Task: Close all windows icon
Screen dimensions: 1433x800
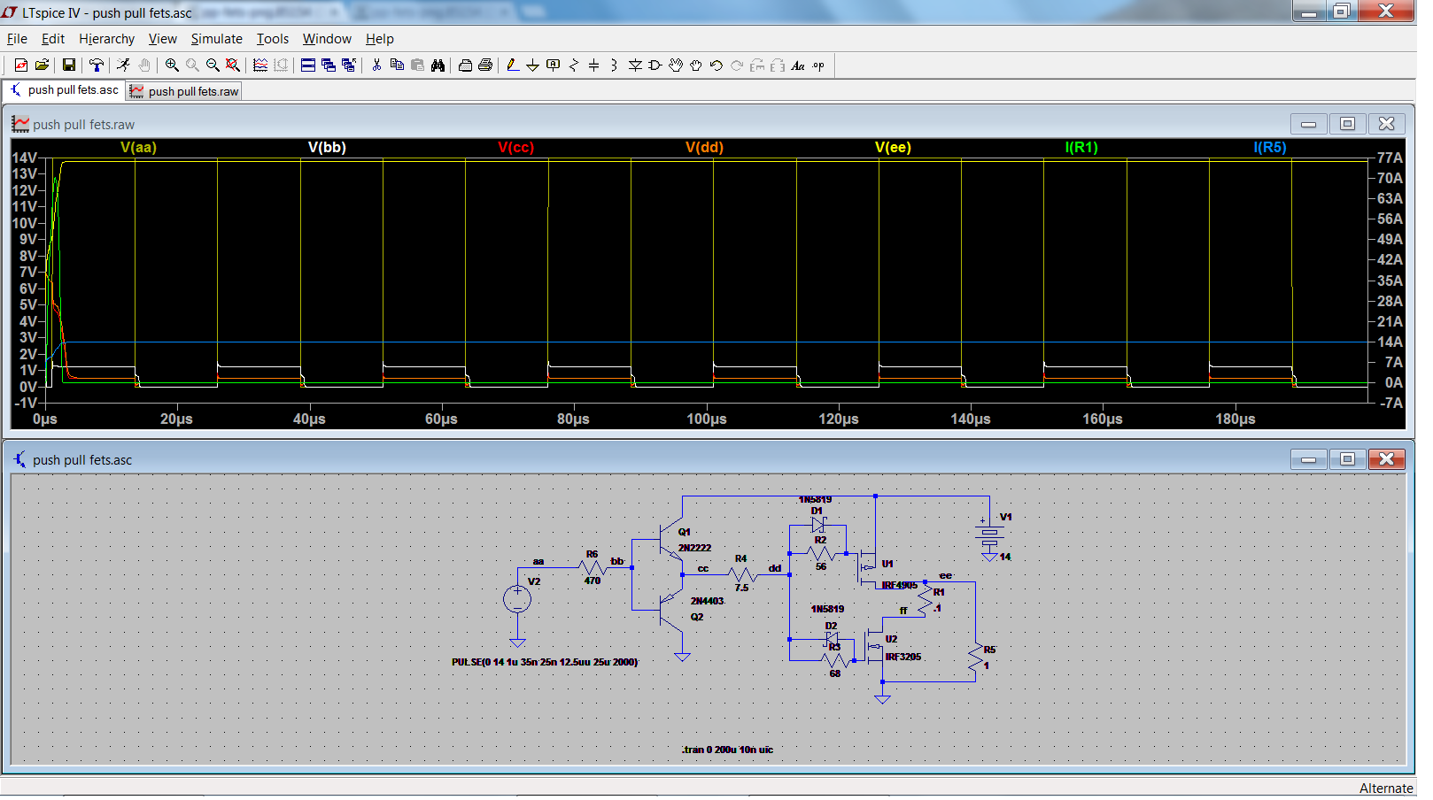Action: (349, 65)
